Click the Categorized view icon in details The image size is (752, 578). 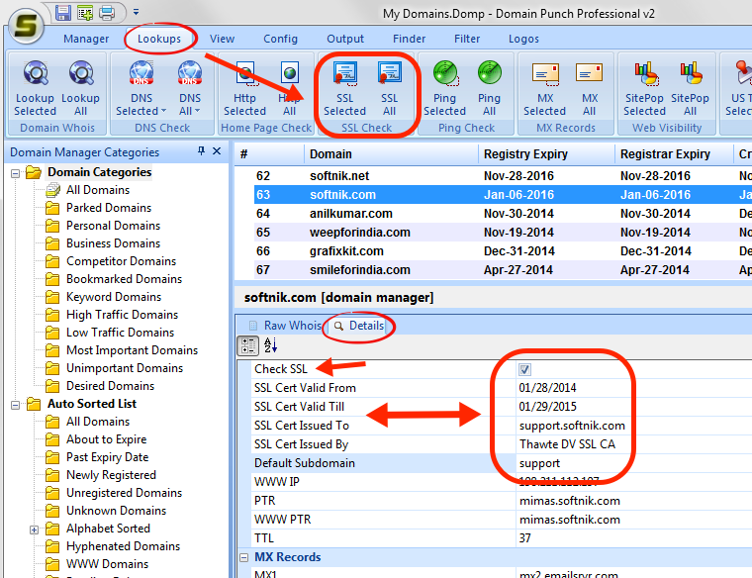(247, 345)
